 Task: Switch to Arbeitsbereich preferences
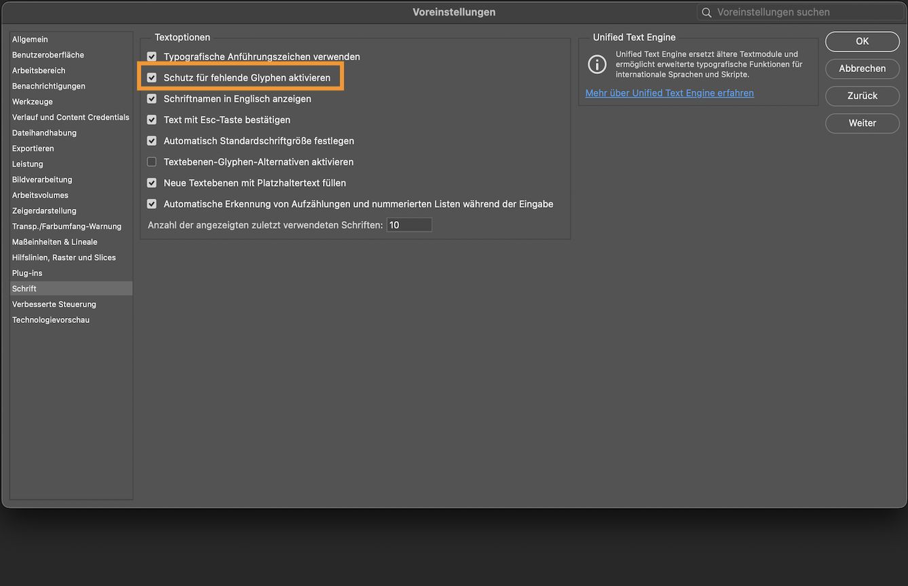click(x=71, y=71)
